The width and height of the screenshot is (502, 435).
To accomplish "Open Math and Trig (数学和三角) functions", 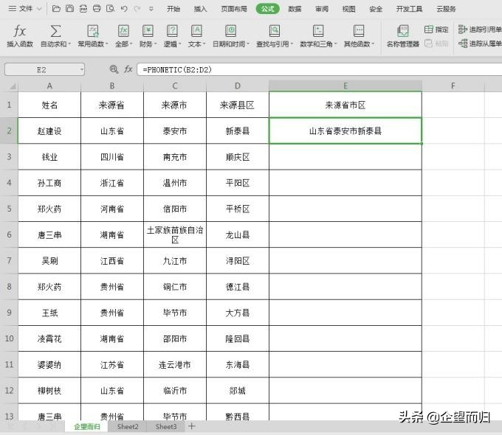I will (318, 36).
